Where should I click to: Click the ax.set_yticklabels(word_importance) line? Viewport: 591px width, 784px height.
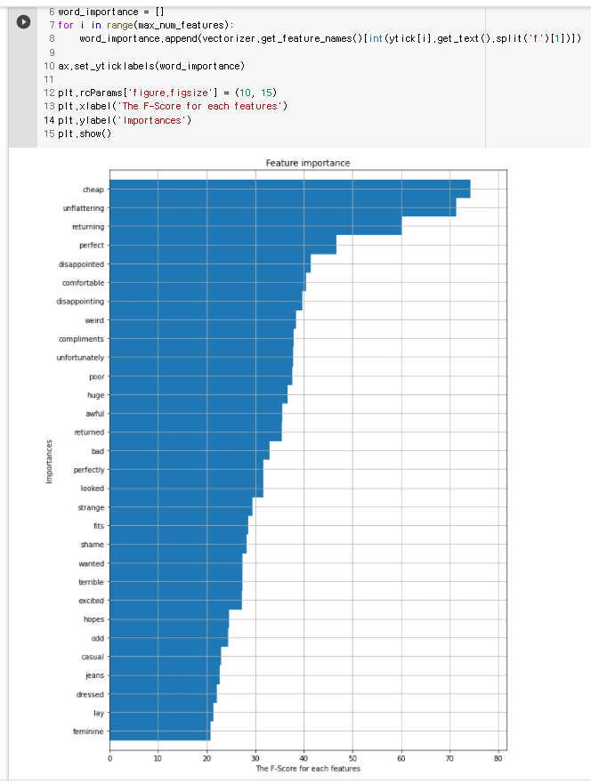click(151, 66)
